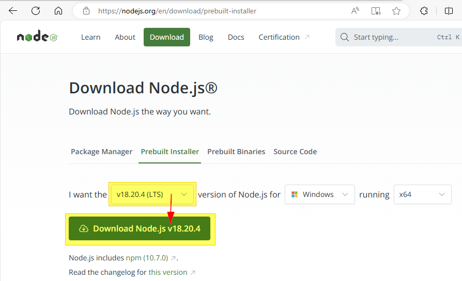Open the Blog menu item
462x281 pixels.
point(206,37)
